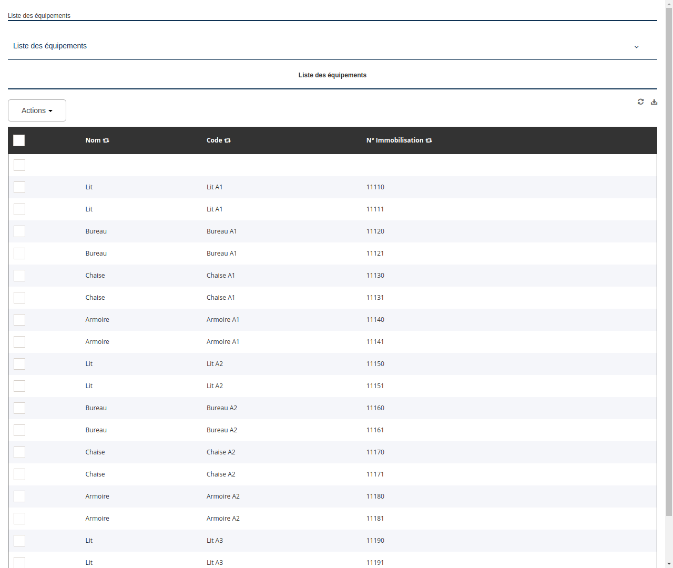Click the Liste des équipements breadcrumb link
This screenshot has height=568, width=673.
(39, 16)
